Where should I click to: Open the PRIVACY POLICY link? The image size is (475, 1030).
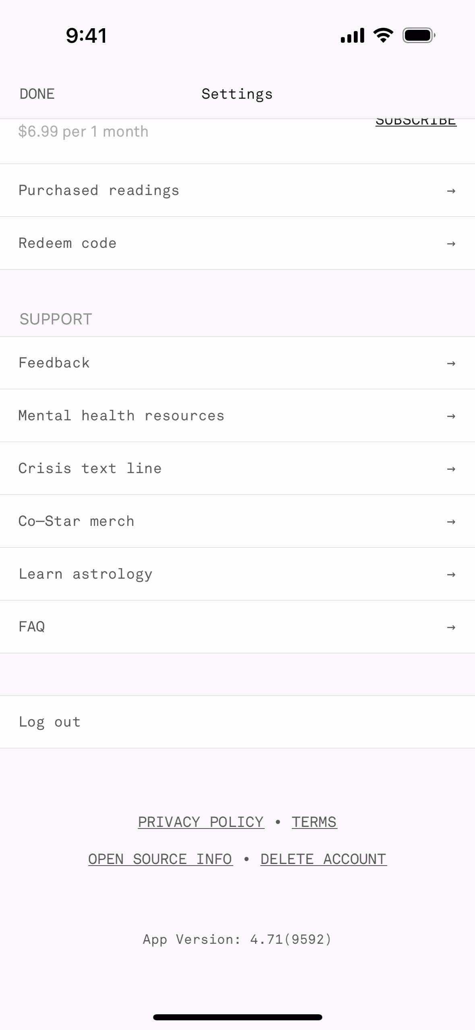click(201, 822)
